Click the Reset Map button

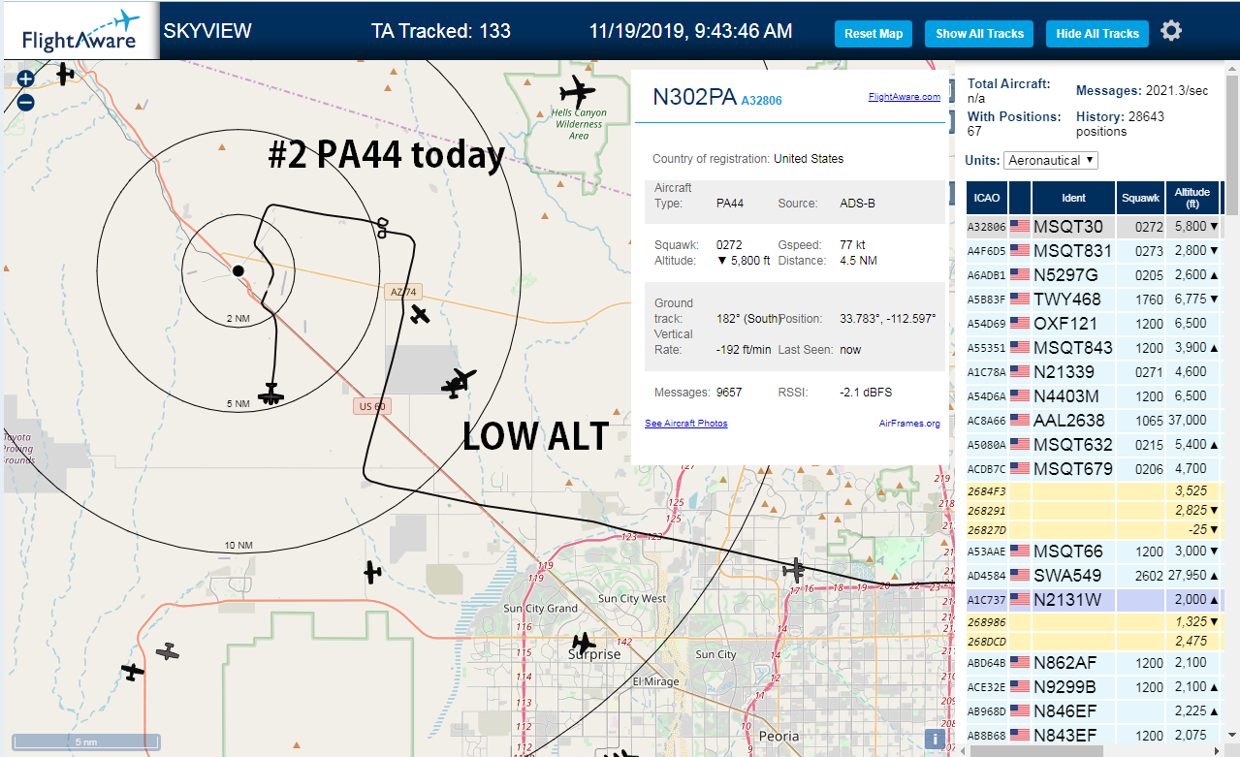(x=874, y=34)
